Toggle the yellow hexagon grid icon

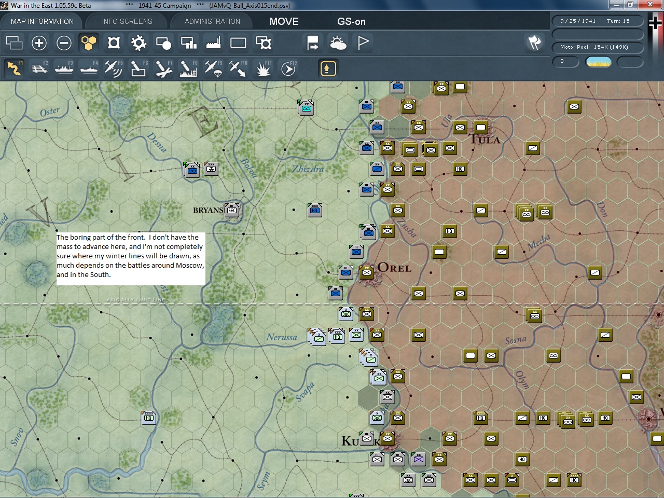click(89, 43)
